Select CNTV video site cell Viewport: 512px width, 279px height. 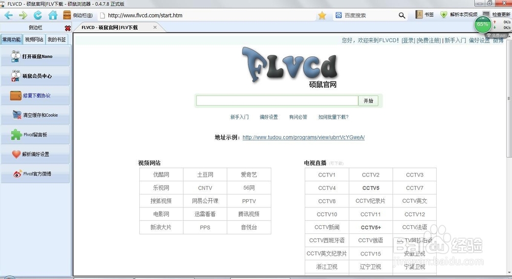205,188
